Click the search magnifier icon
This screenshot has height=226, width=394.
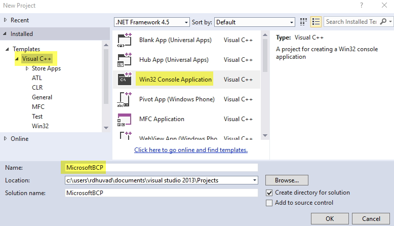coord(383,22)
